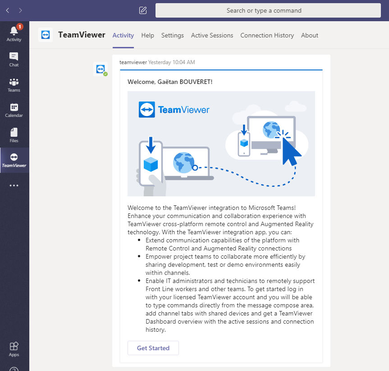Click the 'Welcome, Gaëtan BOUVERET!' heading
The height and width of the screenshot is (371, 389).
[170, 82]
